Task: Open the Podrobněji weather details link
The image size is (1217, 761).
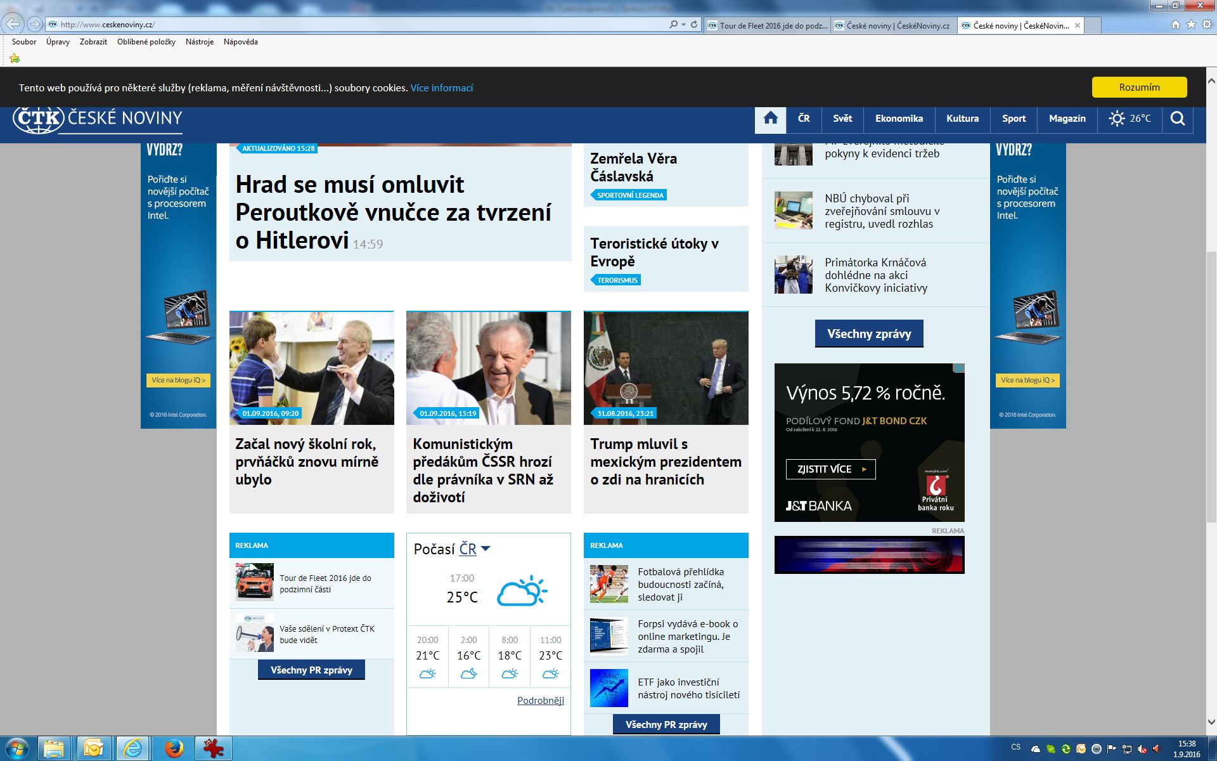Action: [x=541, y=701]
